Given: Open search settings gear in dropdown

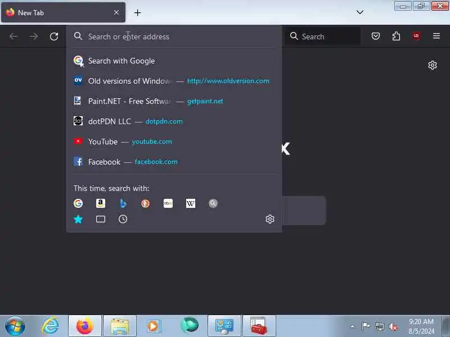Looking at the screenshot, I should coord(270,219).
